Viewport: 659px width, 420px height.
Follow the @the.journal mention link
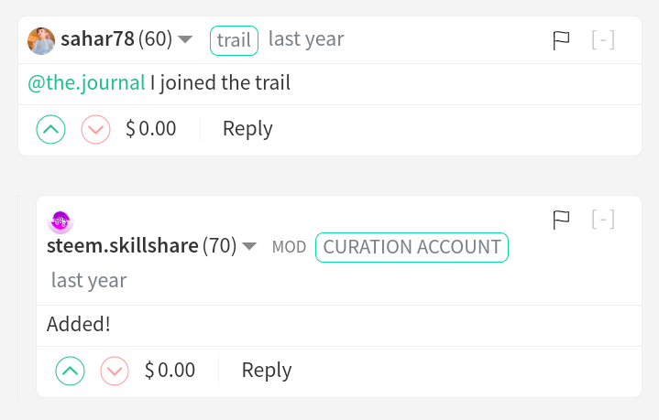(x=86, y=82)
